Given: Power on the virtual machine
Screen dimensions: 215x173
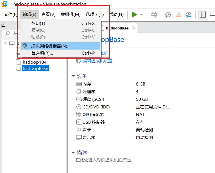Looking at the screenshot, I should 134,14.
